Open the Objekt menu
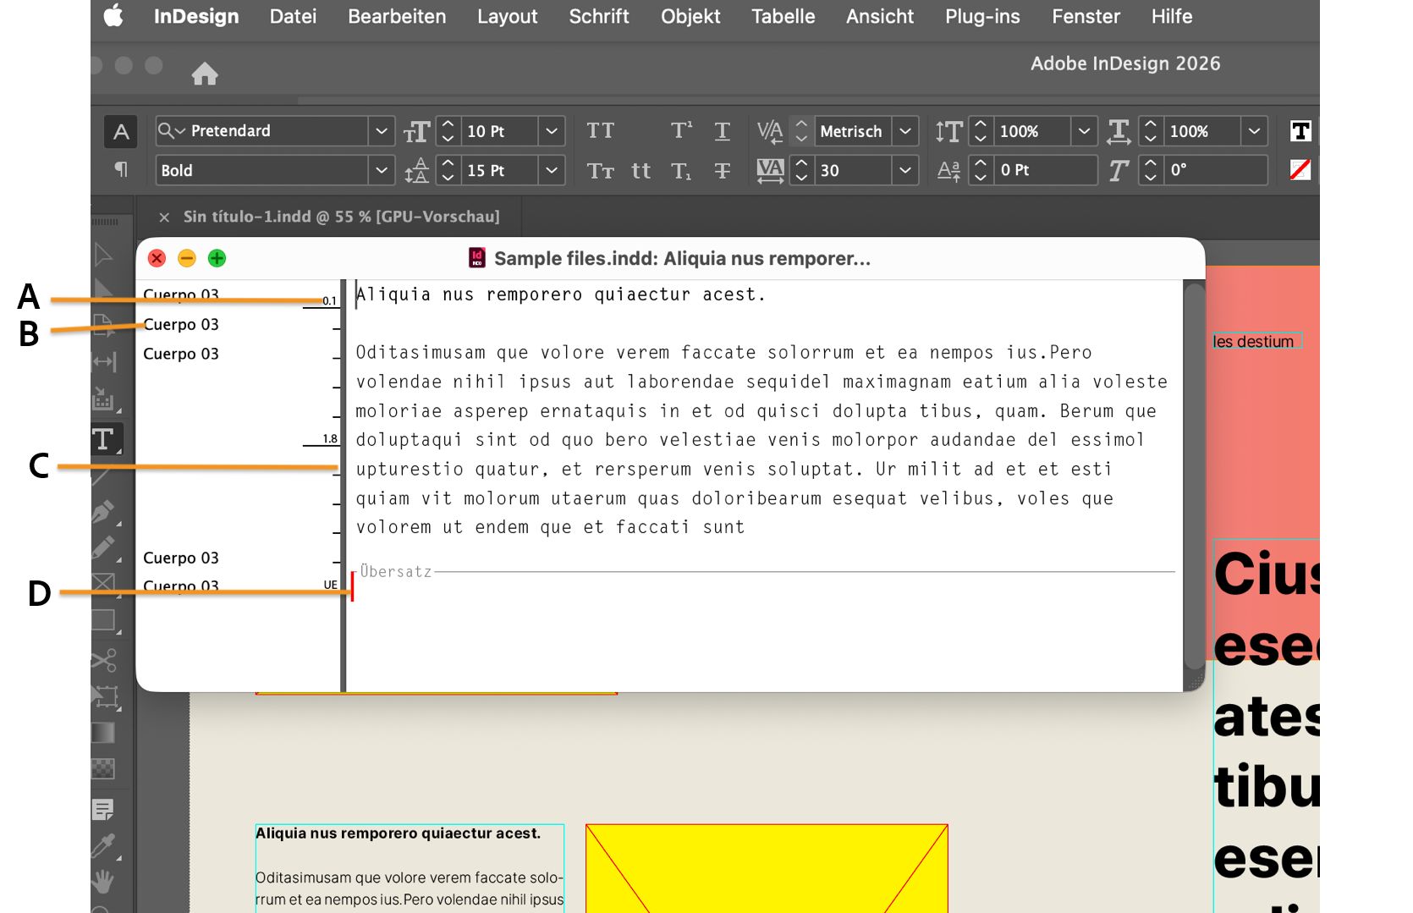Viewport: 1413px width, 913px height. coord(690,16)
